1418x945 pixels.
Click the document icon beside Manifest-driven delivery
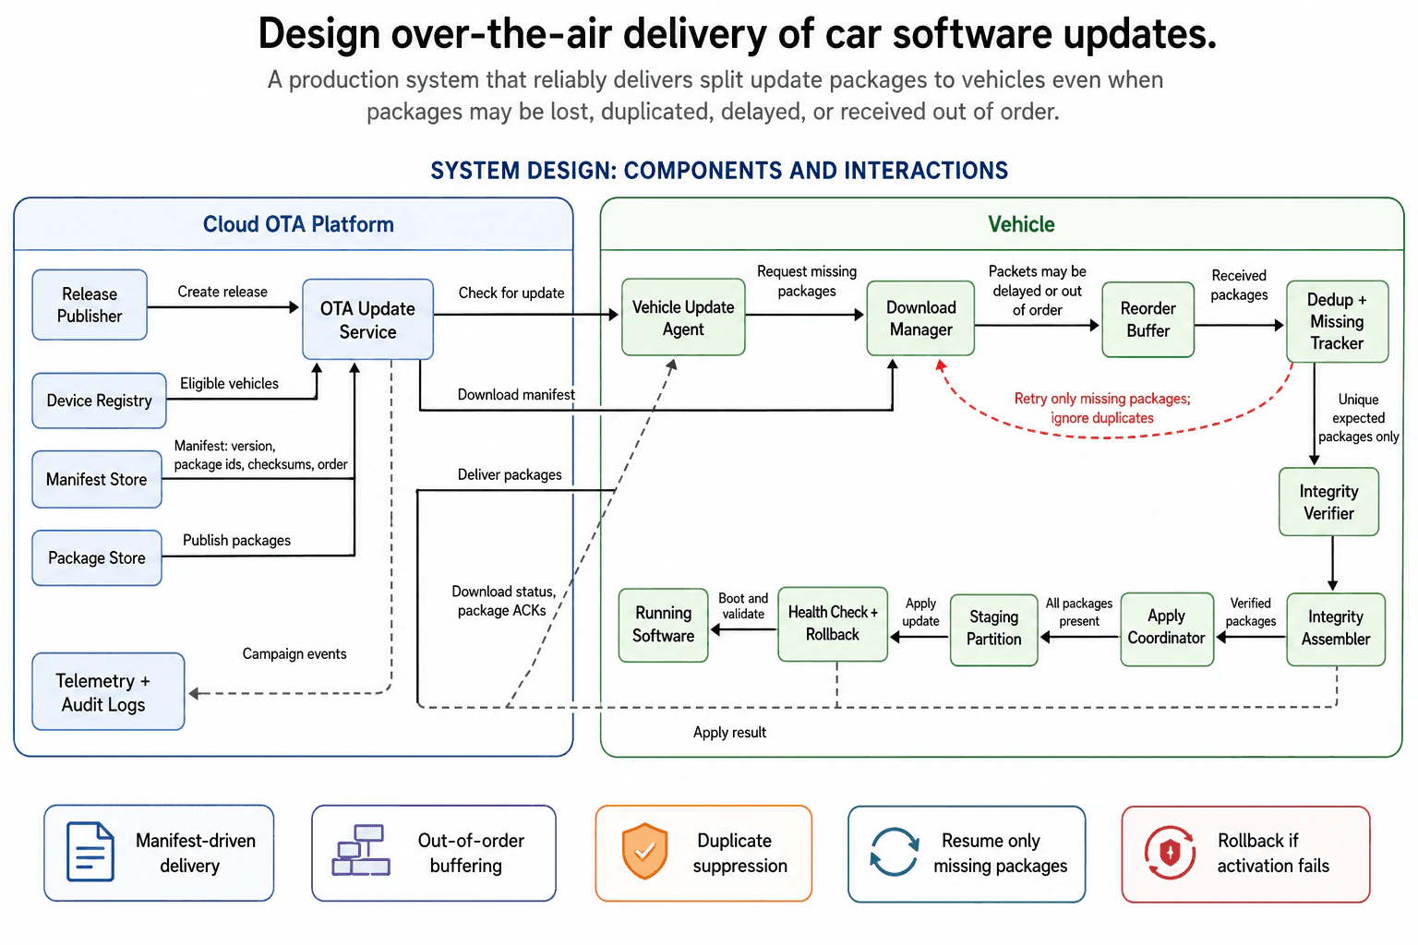tap(90, 852)
